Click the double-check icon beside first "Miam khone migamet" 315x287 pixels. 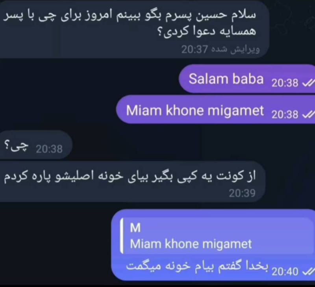pyautogui.click(x=309, y=114)
